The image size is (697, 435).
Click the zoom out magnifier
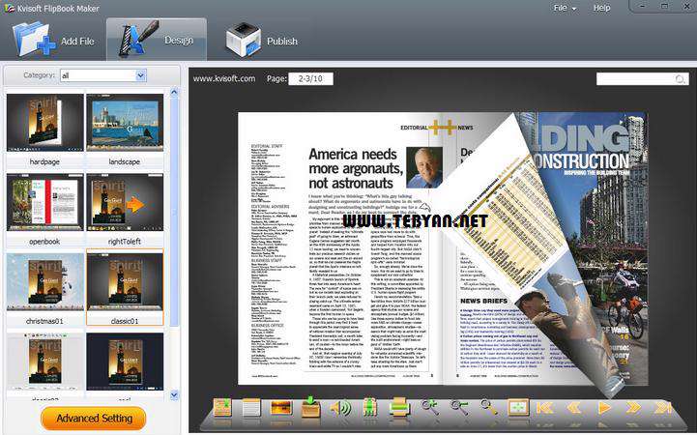(459, 408)
